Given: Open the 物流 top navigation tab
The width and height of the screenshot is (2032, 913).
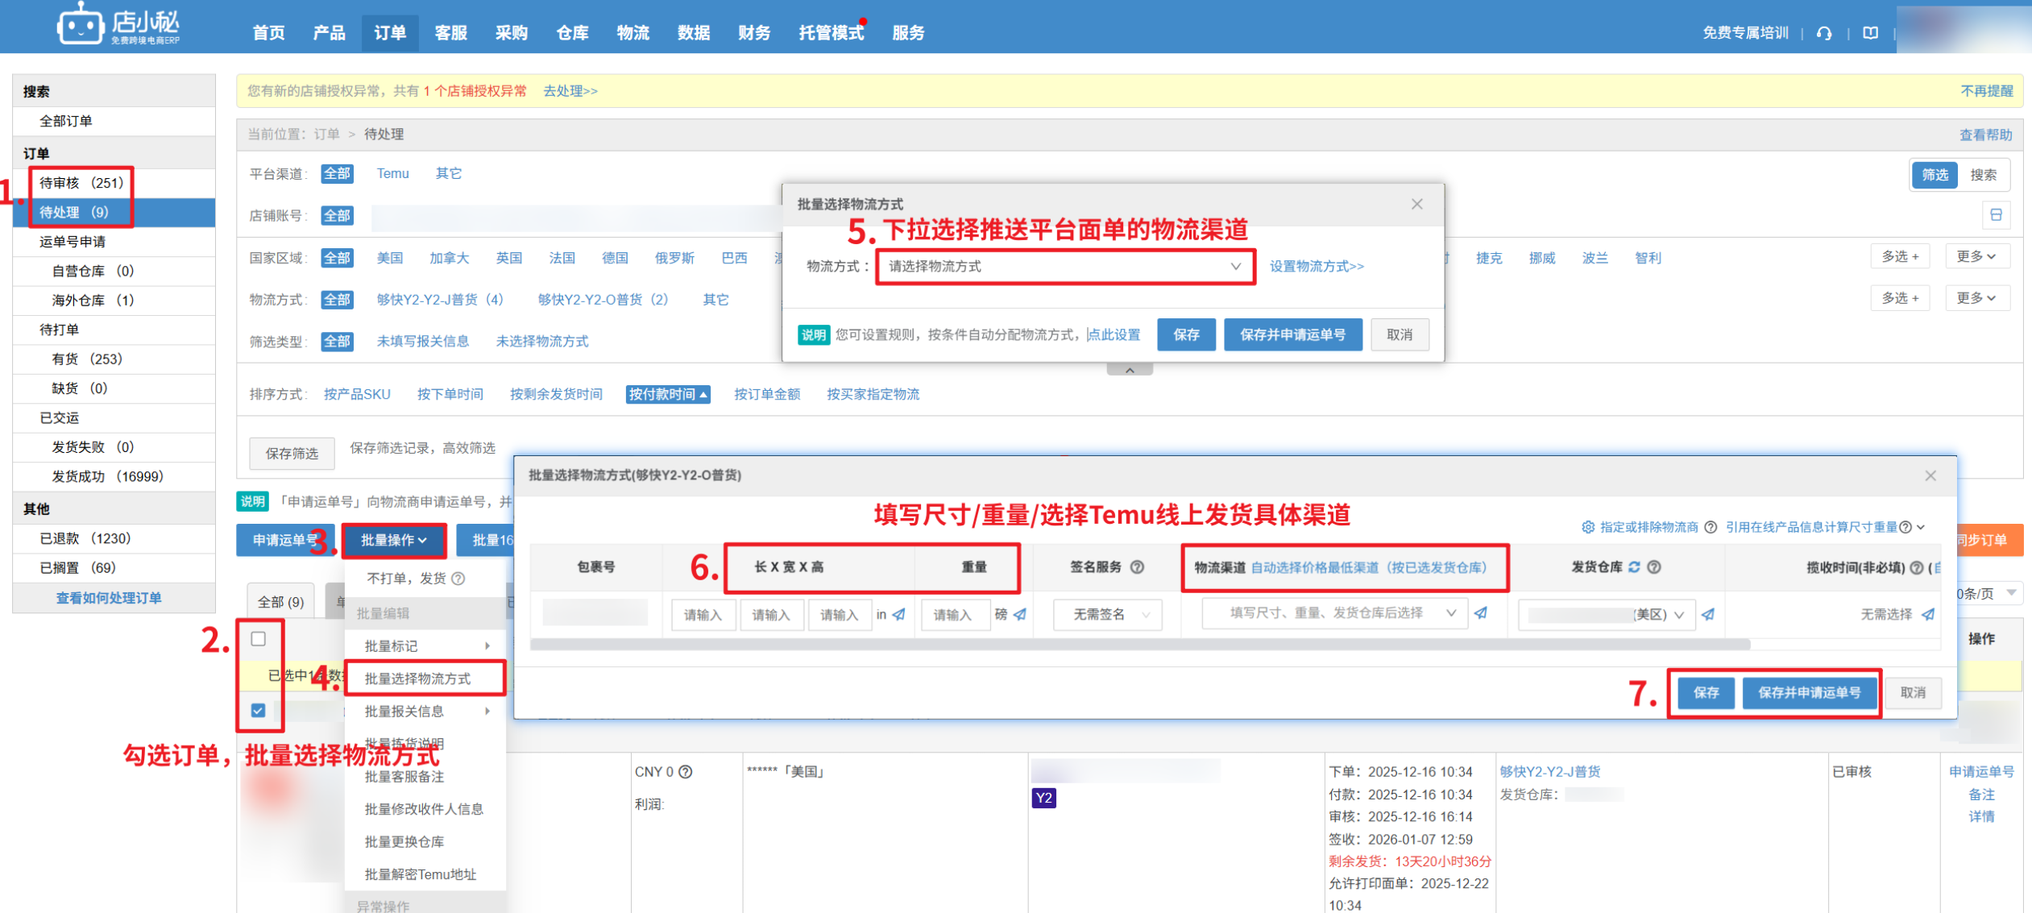Looking at the screenshot, I should click(x=632, y=33).
